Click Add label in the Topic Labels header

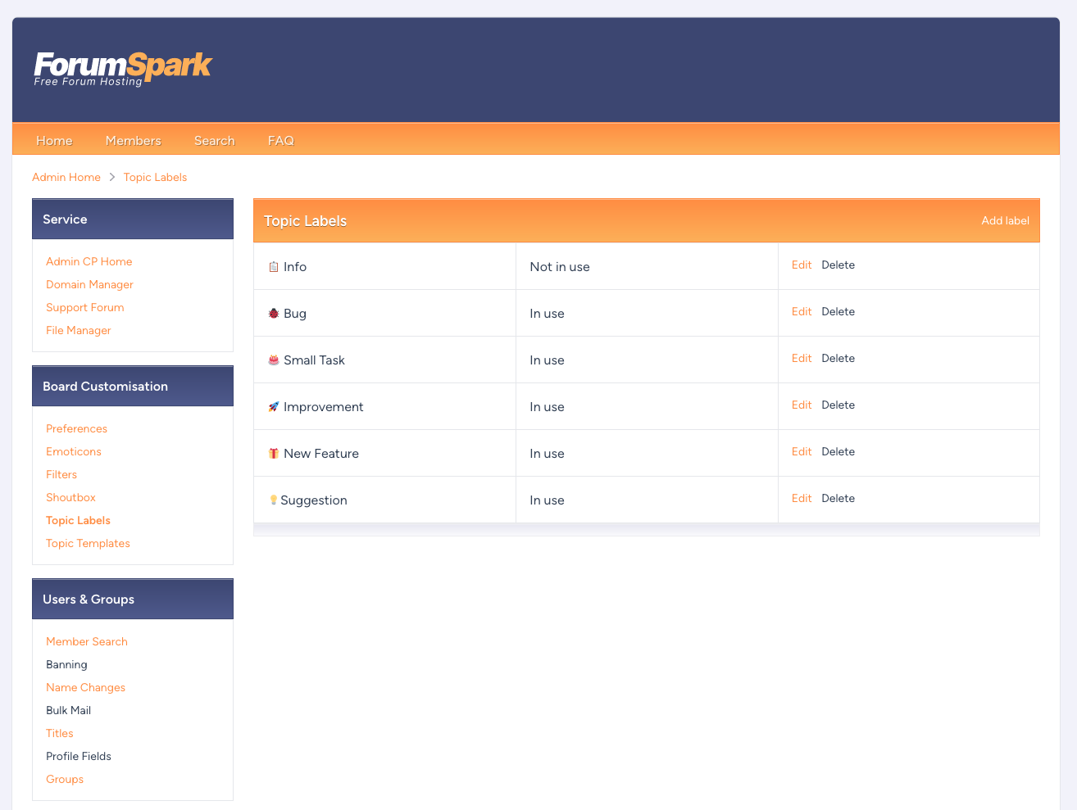(1005, 220)
